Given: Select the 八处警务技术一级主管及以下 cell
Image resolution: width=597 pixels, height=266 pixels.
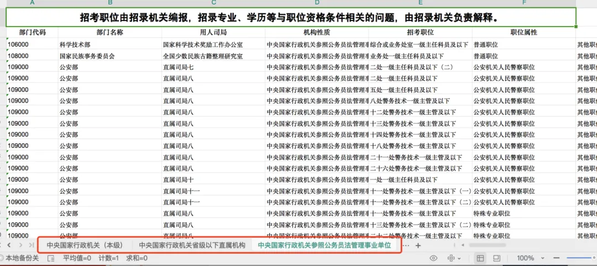Looking at the screenshot, I should click(x=420, y=101).
